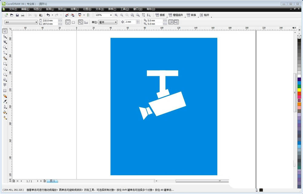Select the Eyedropper tool

pyautogui.click(x=5, y=101)
